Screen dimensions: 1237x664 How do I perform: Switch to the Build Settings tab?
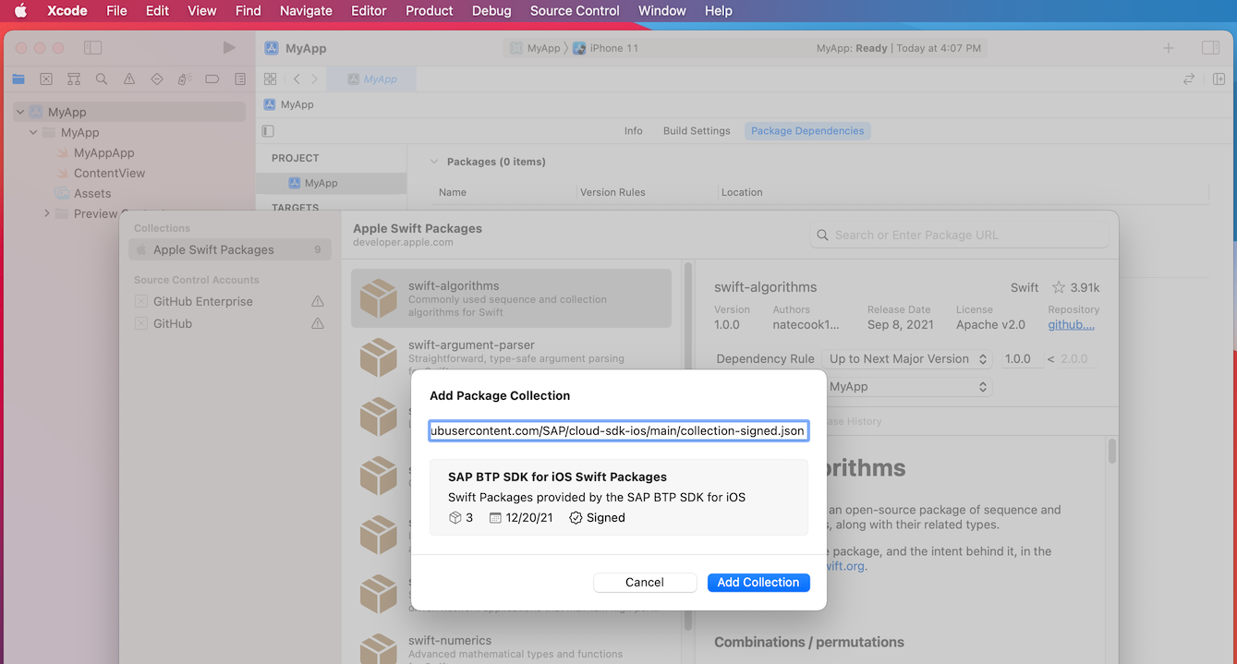696,131
